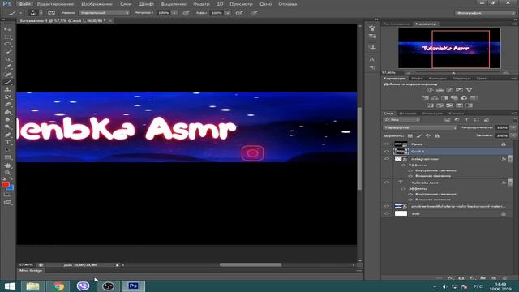The width and height of the screenshot is (519, 292).
Task: Add an Invert adjustment layer
Action: [431, 105]
